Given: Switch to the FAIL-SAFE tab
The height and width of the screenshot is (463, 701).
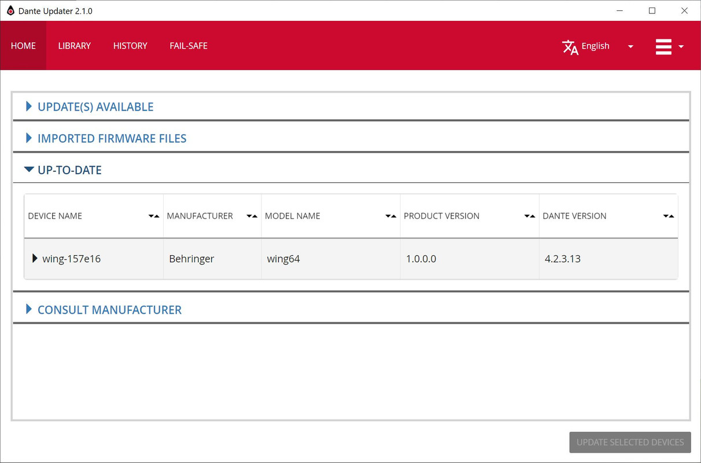Looking at the screenshot, I should coord(189,46).
